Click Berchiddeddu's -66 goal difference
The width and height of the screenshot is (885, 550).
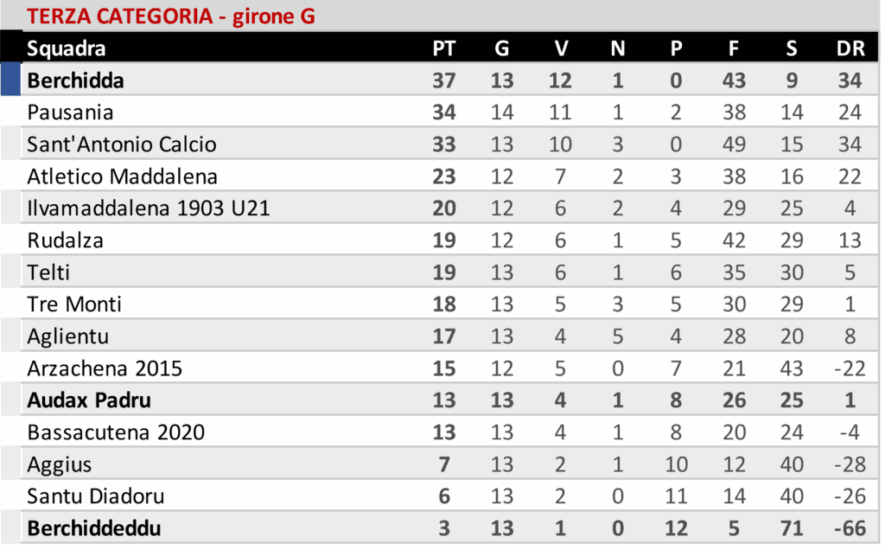(849, 528)
